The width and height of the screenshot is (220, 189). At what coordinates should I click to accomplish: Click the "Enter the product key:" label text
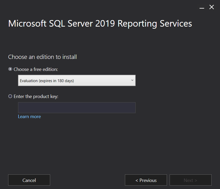(36, 96)
